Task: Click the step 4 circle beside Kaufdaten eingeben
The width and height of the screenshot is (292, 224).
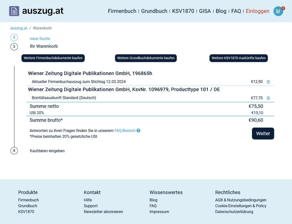Action: point(14,151)
